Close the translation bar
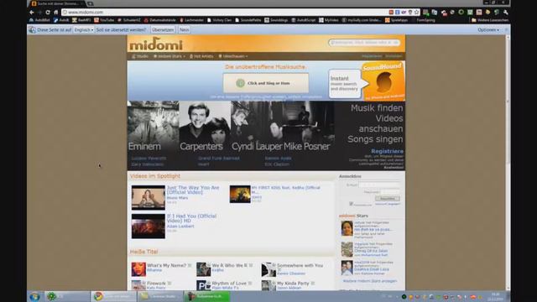 (x=506, y=30)
